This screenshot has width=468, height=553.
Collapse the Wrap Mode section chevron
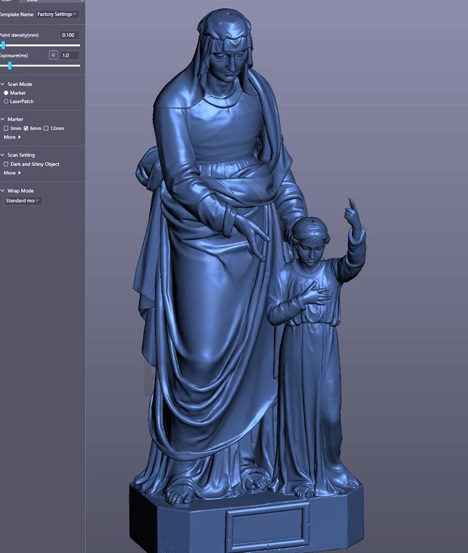[x=3, y=191]
